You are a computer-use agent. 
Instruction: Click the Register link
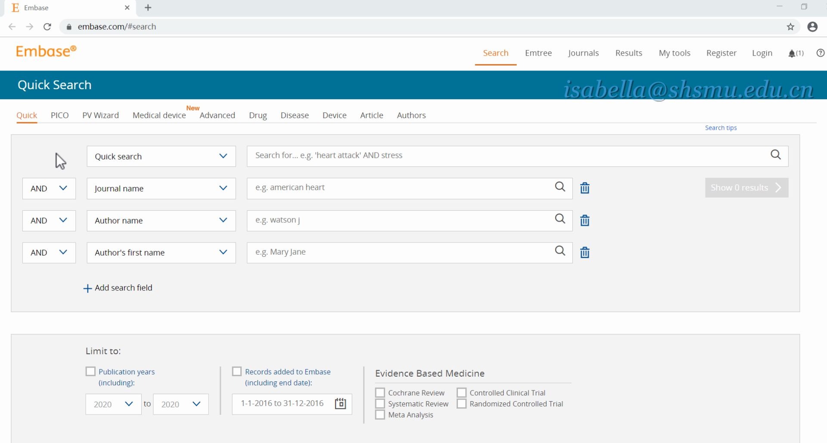click(x=721, y=53)
